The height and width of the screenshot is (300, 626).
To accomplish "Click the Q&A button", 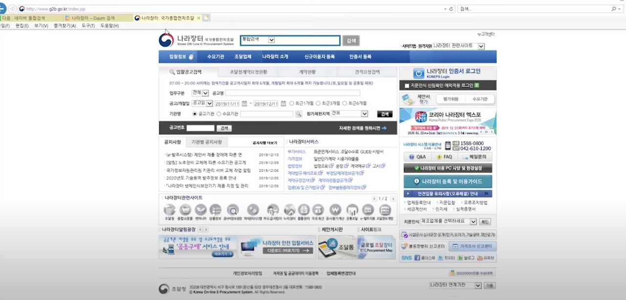I will 419,157.
